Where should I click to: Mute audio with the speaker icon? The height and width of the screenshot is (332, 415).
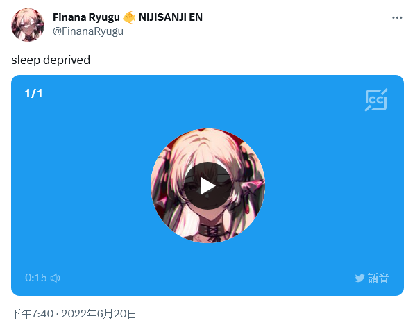[56, 278]
